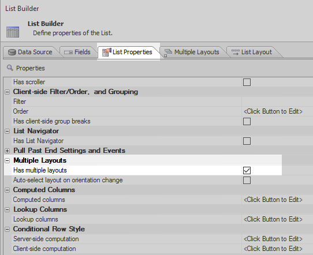Collapse the Computed Columns section
This screenshot has height=255, width=313.
7,190
